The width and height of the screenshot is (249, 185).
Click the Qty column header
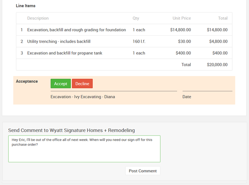coord(136,18)
